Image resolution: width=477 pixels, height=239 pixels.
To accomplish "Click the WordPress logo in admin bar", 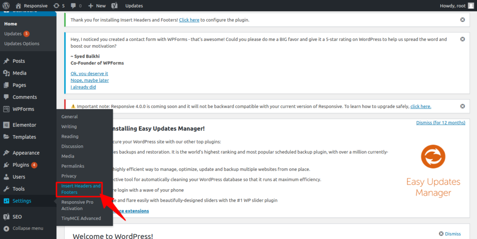I will point(6,6).
